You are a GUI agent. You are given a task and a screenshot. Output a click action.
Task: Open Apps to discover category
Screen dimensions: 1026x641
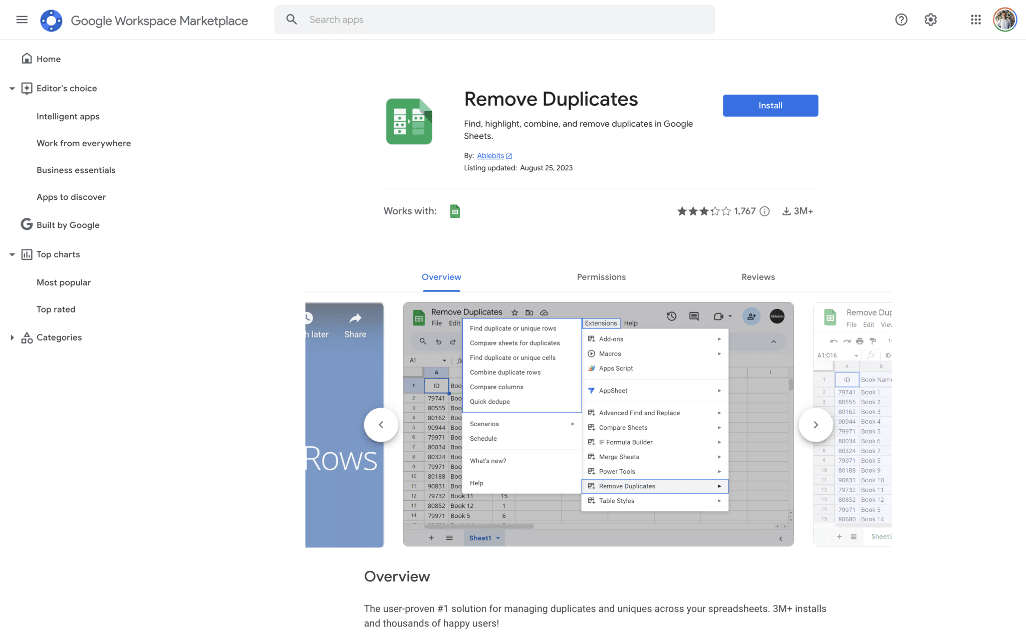coord(71,197)
